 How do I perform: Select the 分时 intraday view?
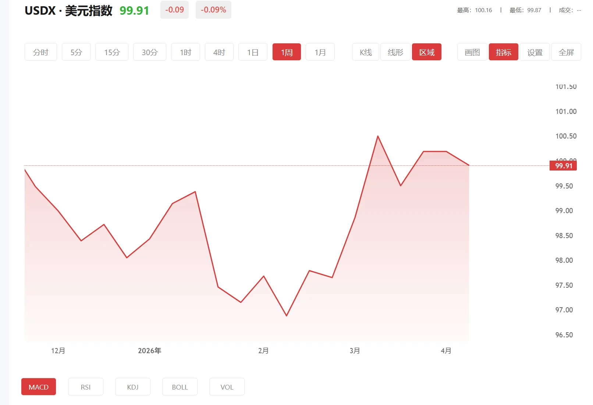[40, 52]
